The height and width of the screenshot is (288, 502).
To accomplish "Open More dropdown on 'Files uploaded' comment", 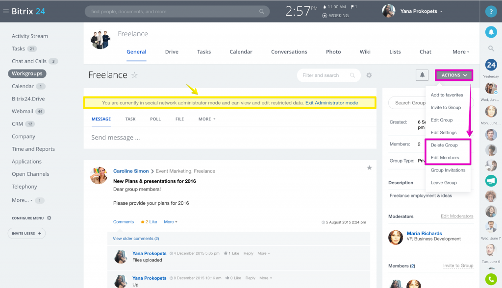I will click(264, 253).
